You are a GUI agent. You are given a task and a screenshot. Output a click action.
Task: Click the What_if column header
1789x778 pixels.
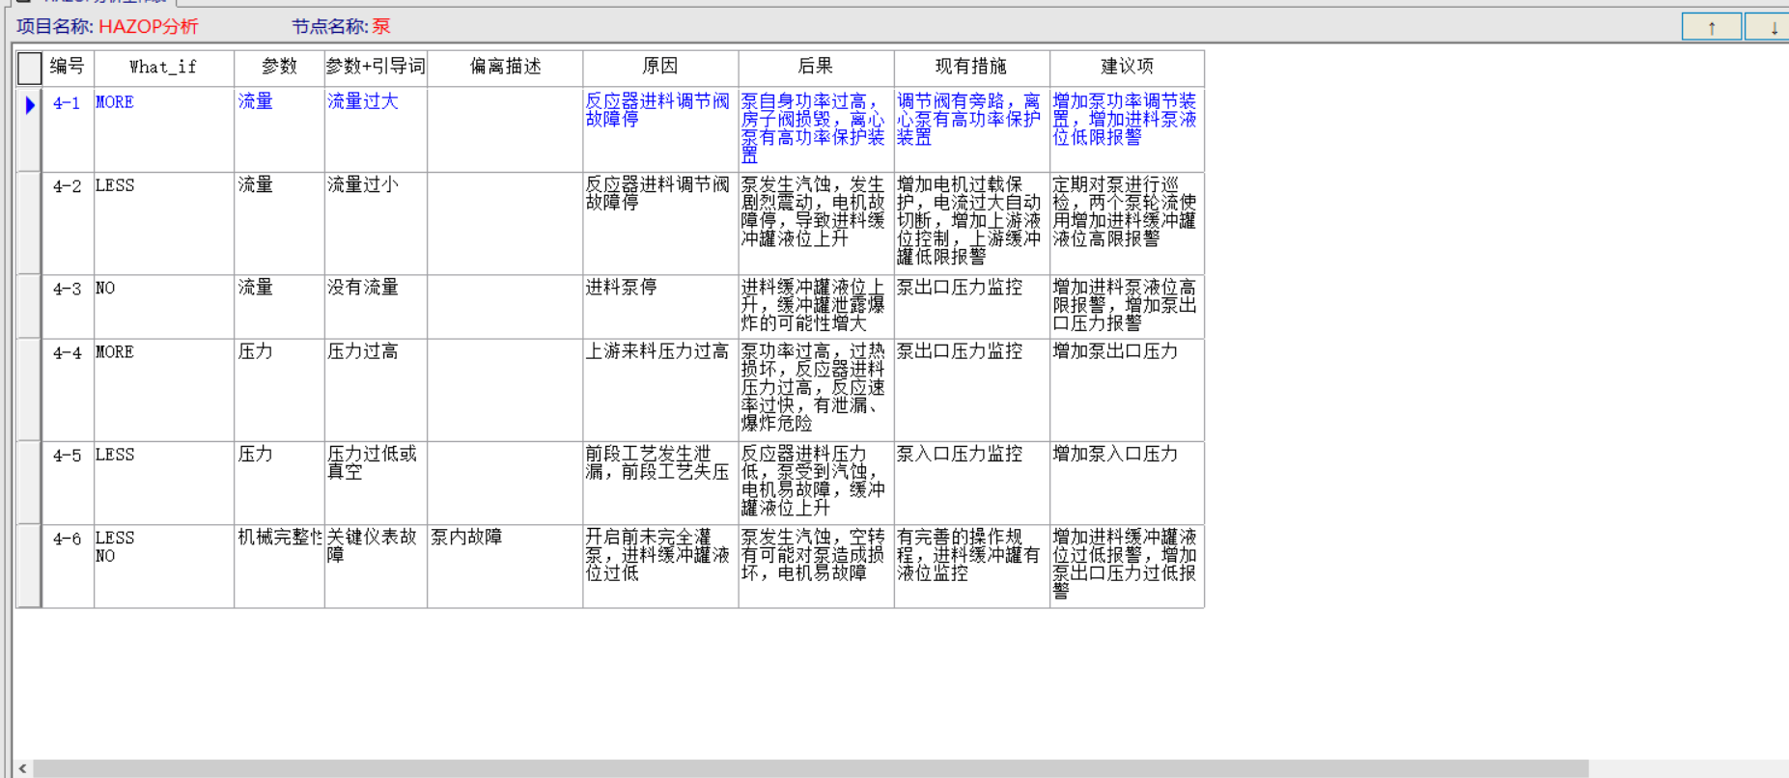(163, 68)
